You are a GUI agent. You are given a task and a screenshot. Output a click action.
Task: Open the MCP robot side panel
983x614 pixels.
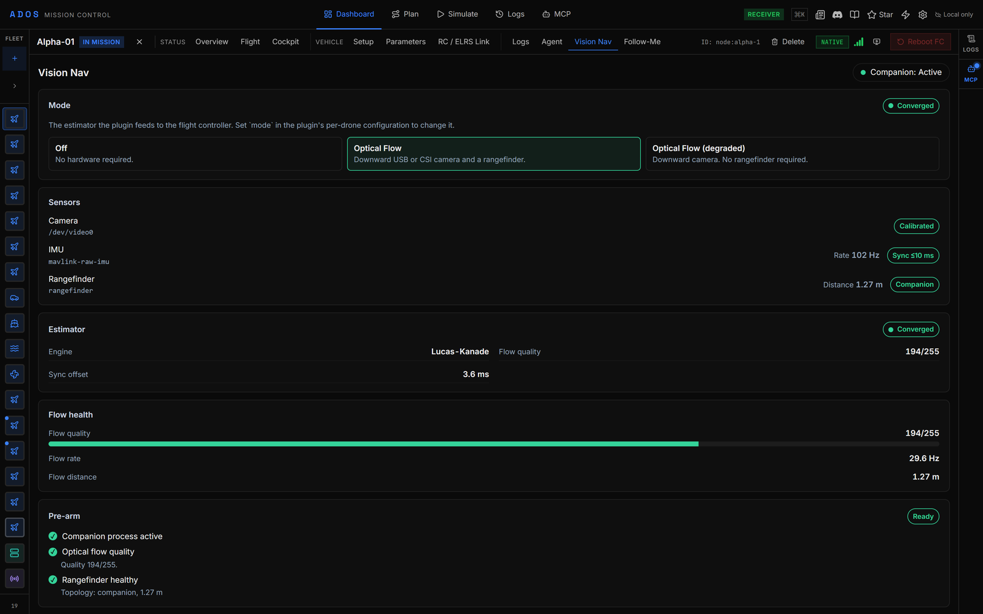tap(971, 72)
